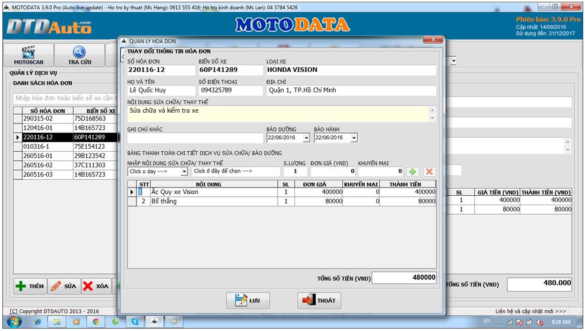Screen dimensions: 585x331
Task: Show hidden system tray icons
Action: click(499, 322)
